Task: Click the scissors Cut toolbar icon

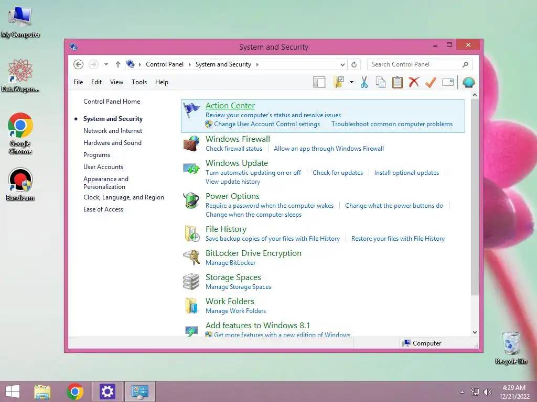Action: coord(364,82)
